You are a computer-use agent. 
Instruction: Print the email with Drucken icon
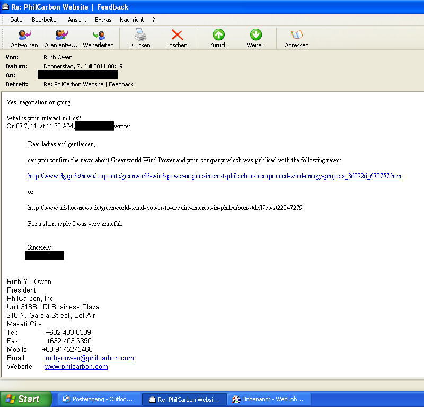click(140, 34)
